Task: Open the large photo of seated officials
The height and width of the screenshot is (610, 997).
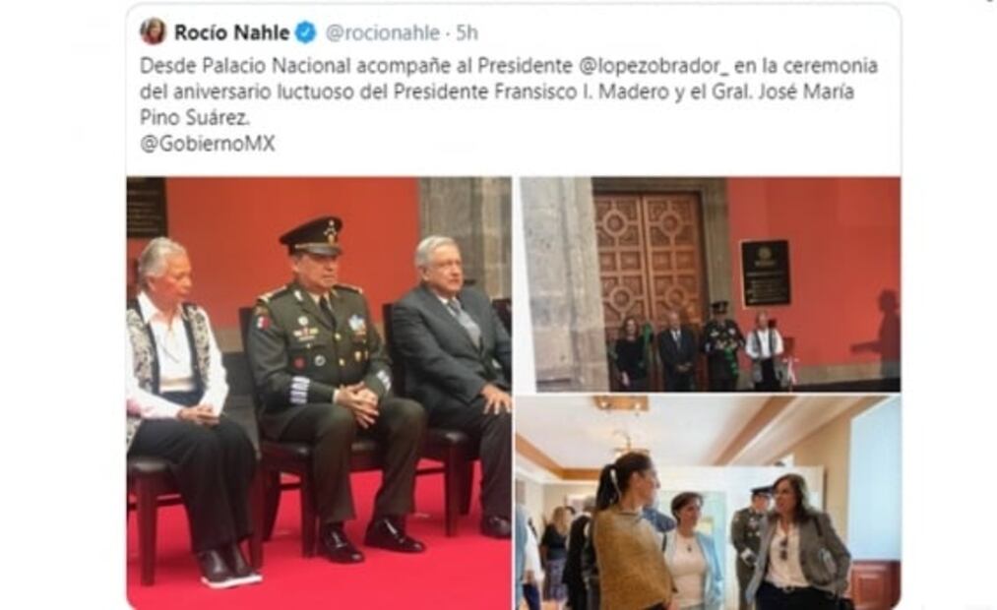Action: coord(319,394)
